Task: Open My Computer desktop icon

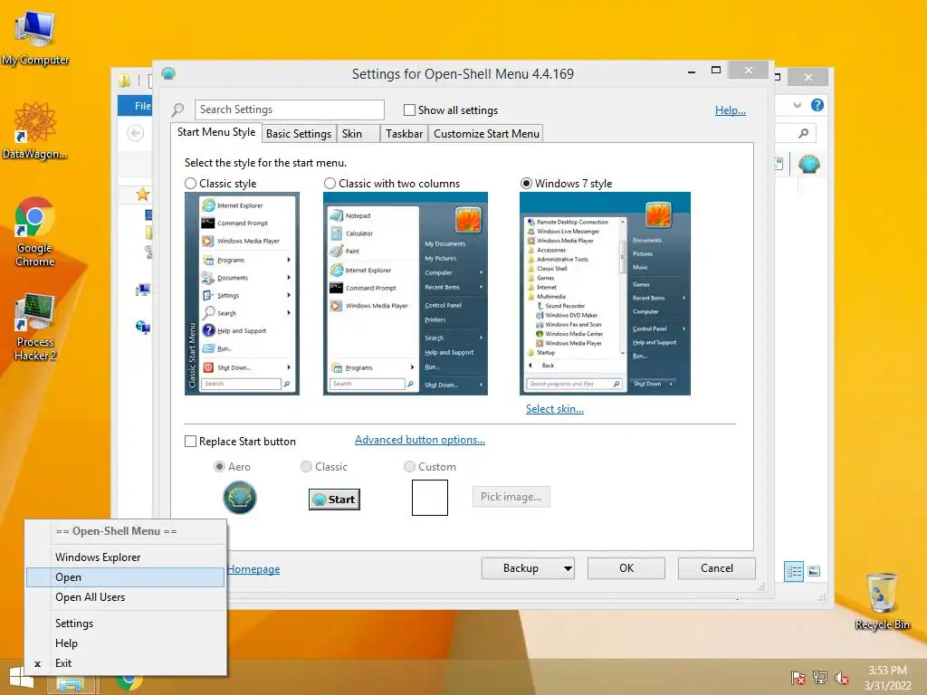Action: 35,38
